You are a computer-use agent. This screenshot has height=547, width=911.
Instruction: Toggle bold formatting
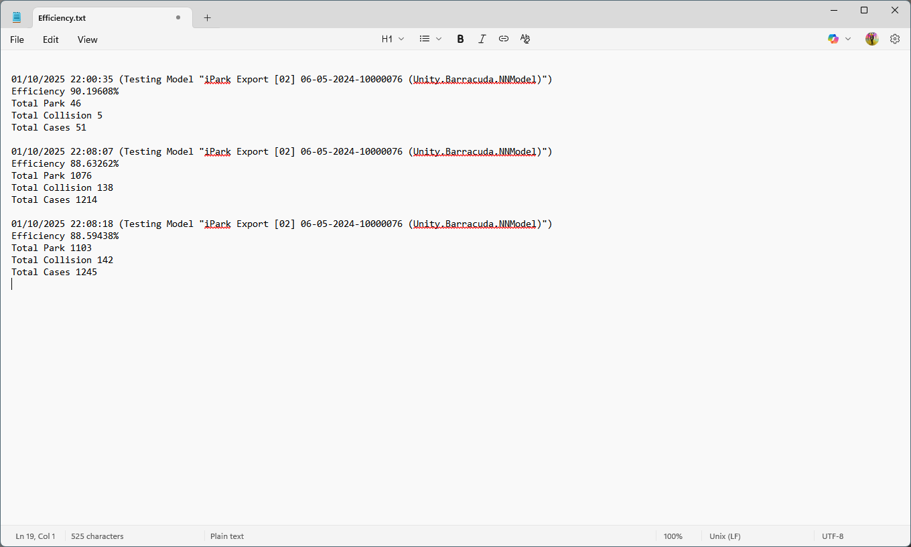460,39
